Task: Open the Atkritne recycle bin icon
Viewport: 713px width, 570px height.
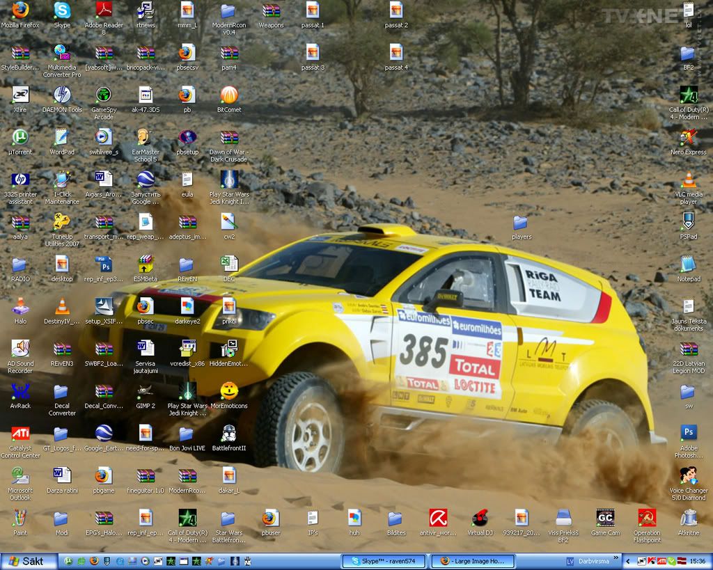Action: (x=689, y=522)
